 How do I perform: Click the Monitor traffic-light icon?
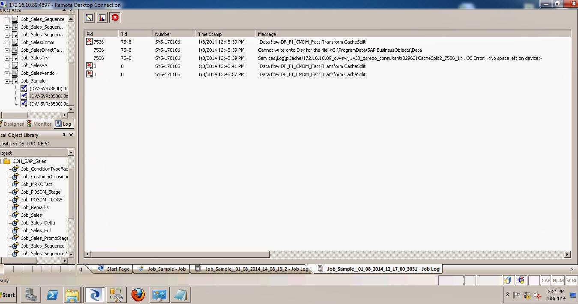pos(28,124)
